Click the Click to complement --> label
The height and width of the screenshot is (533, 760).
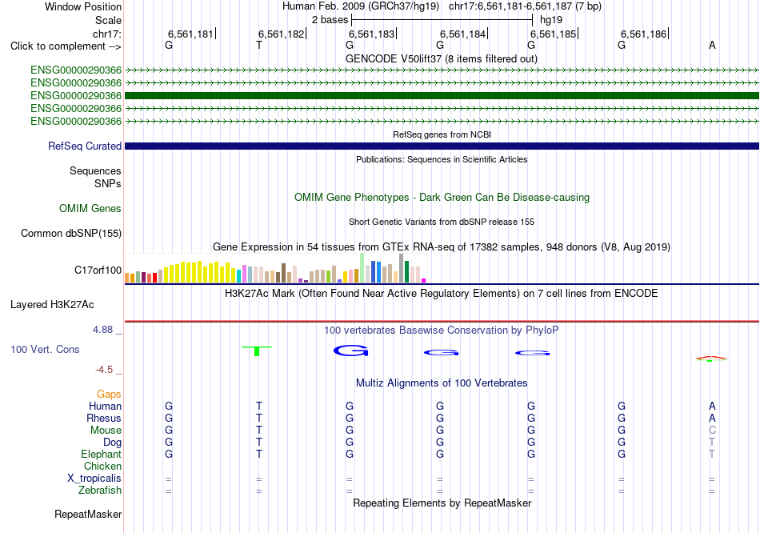tap(66, 46)
